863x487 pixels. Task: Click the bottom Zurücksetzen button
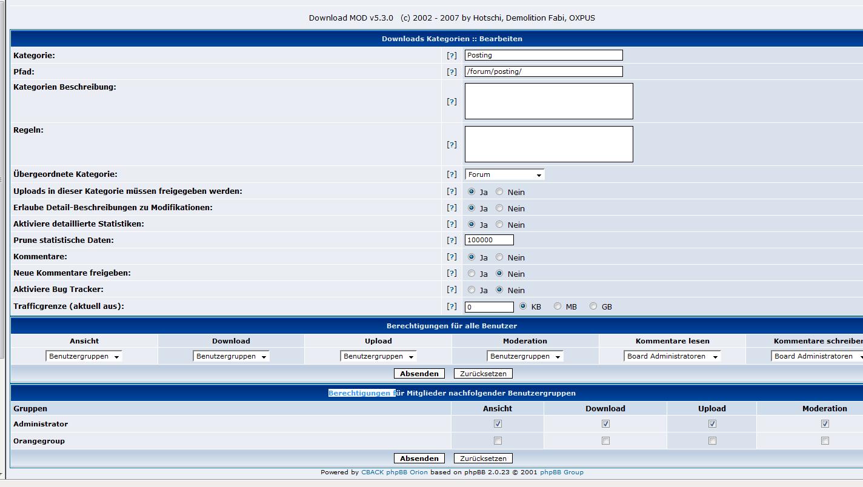coord(483,459)
